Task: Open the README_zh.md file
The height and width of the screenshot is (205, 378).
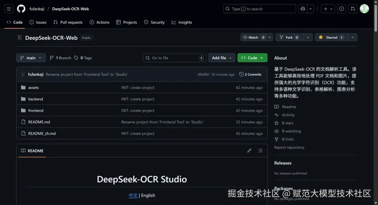Action: [x=42, y=133]
